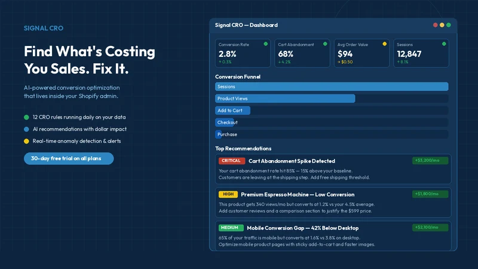This screenshot has height=269, width=478.
Task: Open Mobile Conversion Gap recommendation
Action: (333, 236)
